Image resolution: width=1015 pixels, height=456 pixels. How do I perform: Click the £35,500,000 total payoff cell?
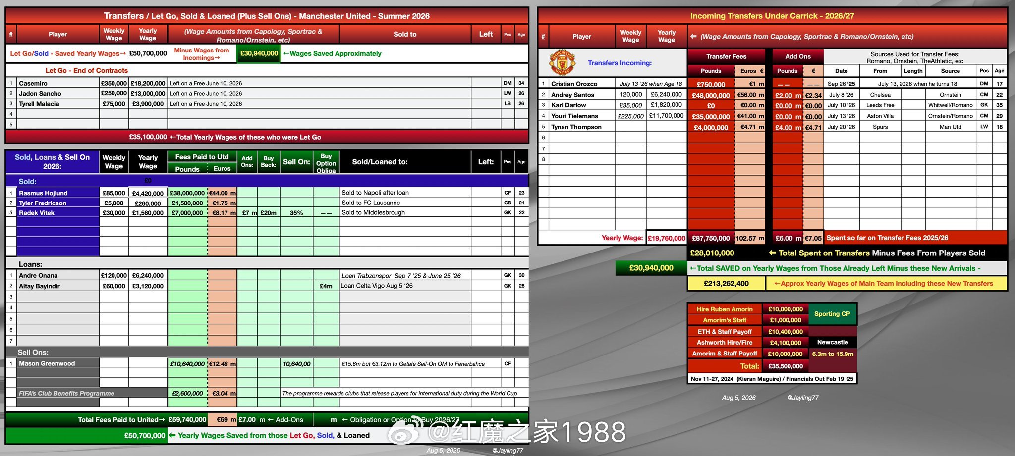tap(785, 366)
